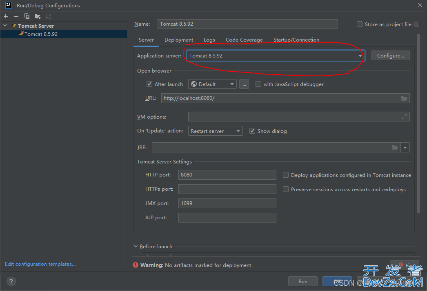Open the browser selection ellipsis button
Screen dimensions: 427x291
tap(244, 84)
